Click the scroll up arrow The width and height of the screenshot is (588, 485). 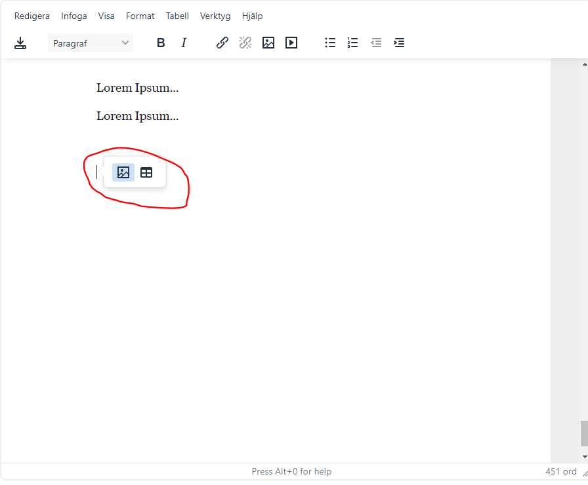(584, 64)
